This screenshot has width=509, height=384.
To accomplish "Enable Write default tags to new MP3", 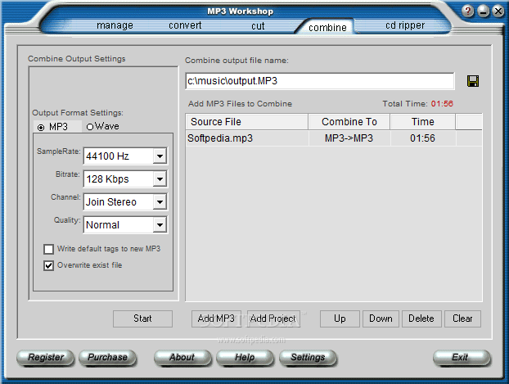I will click(x=49, y=249).
